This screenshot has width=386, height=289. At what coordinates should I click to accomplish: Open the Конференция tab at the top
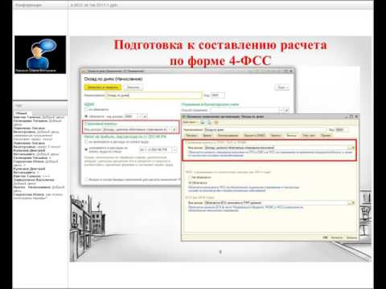tap(28, 5)
